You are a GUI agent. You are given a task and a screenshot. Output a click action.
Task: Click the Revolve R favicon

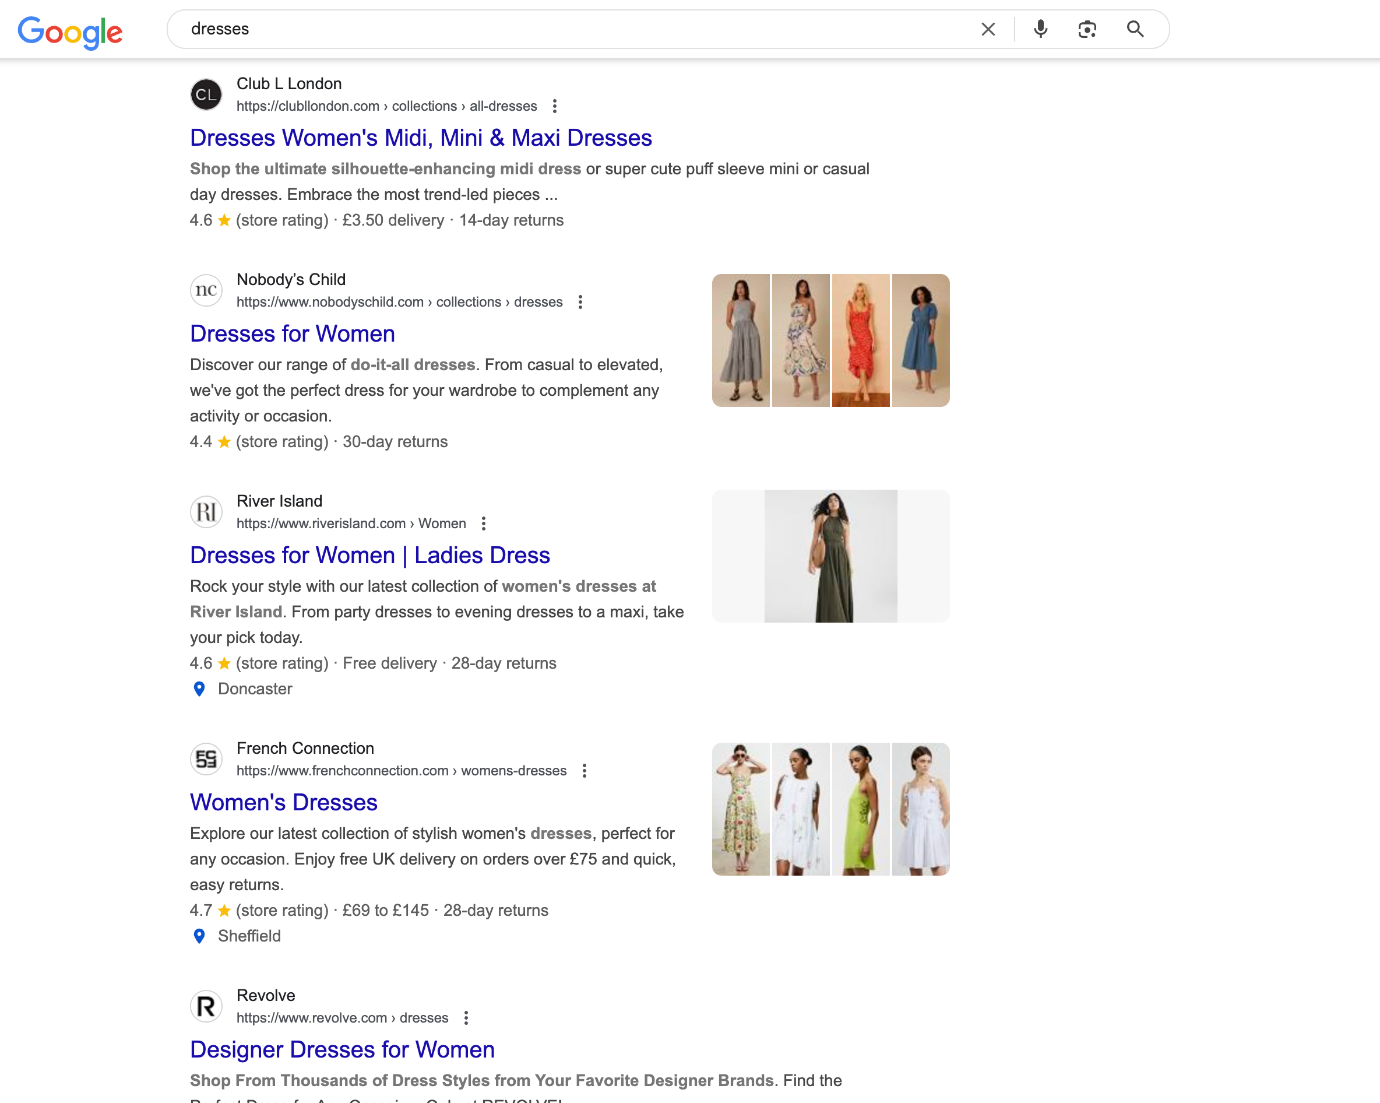pyautogui.click(x=206, y=1006)
